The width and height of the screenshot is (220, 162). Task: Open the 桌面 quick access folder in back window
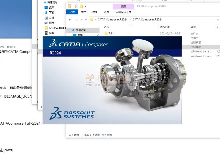click(x=52, y=7)
